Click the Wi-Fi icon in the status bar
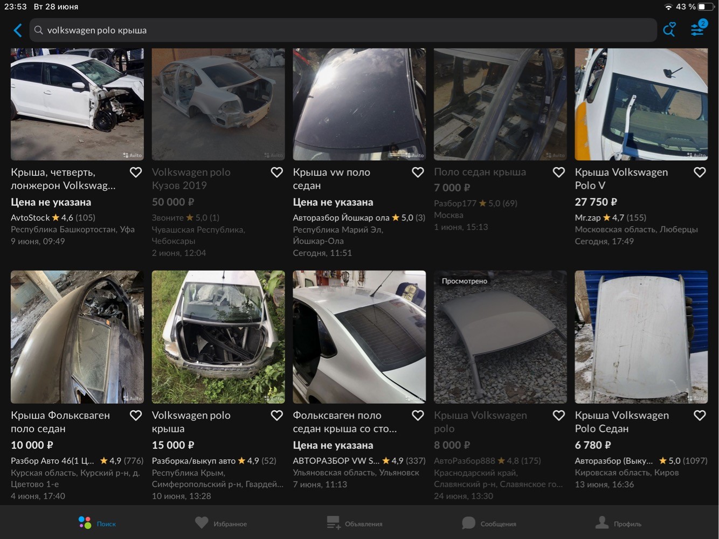The width and height of the screenshot is (719, 539). coord(668,6)
